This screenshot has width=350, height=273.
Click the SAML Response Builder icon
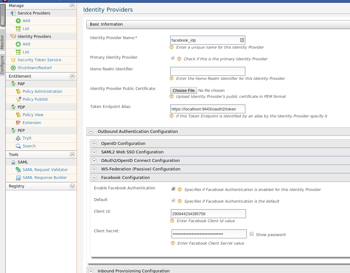click(x=18, y=178)
